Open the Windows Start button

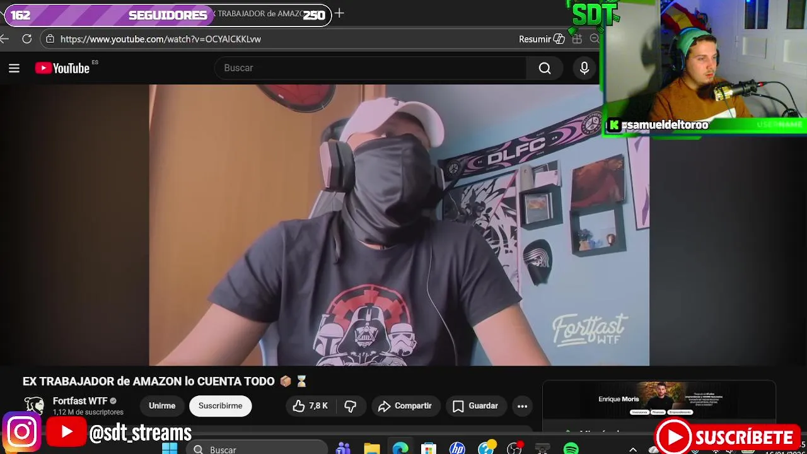coord(170,449)
